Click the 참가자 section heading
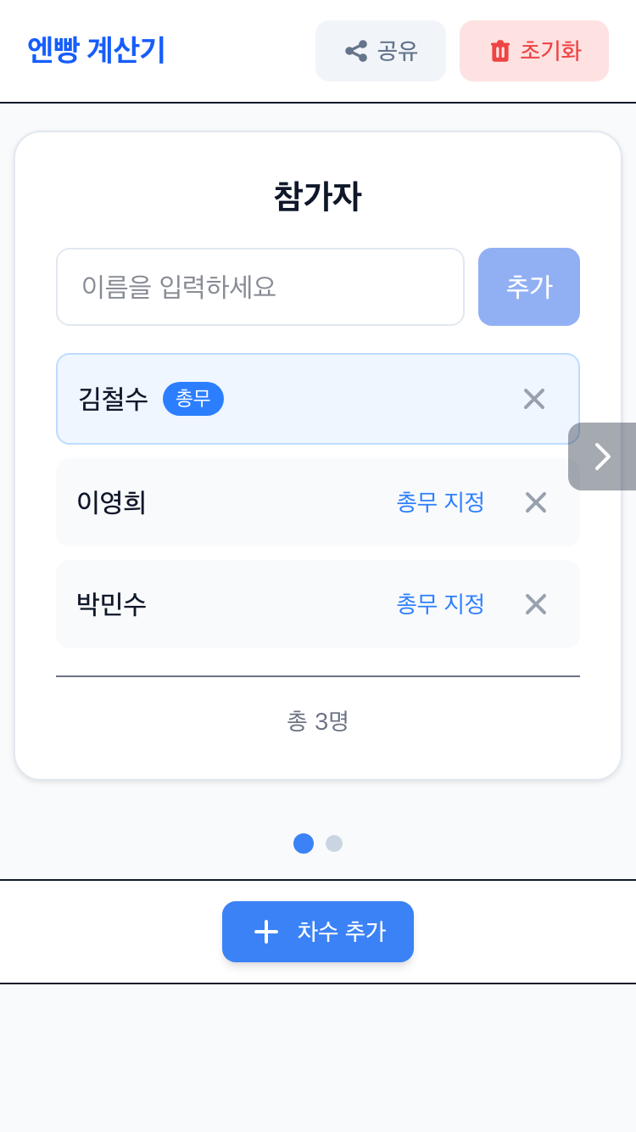Image resolution: width=636 pixels, height=1132 pixels. [318, 197]
